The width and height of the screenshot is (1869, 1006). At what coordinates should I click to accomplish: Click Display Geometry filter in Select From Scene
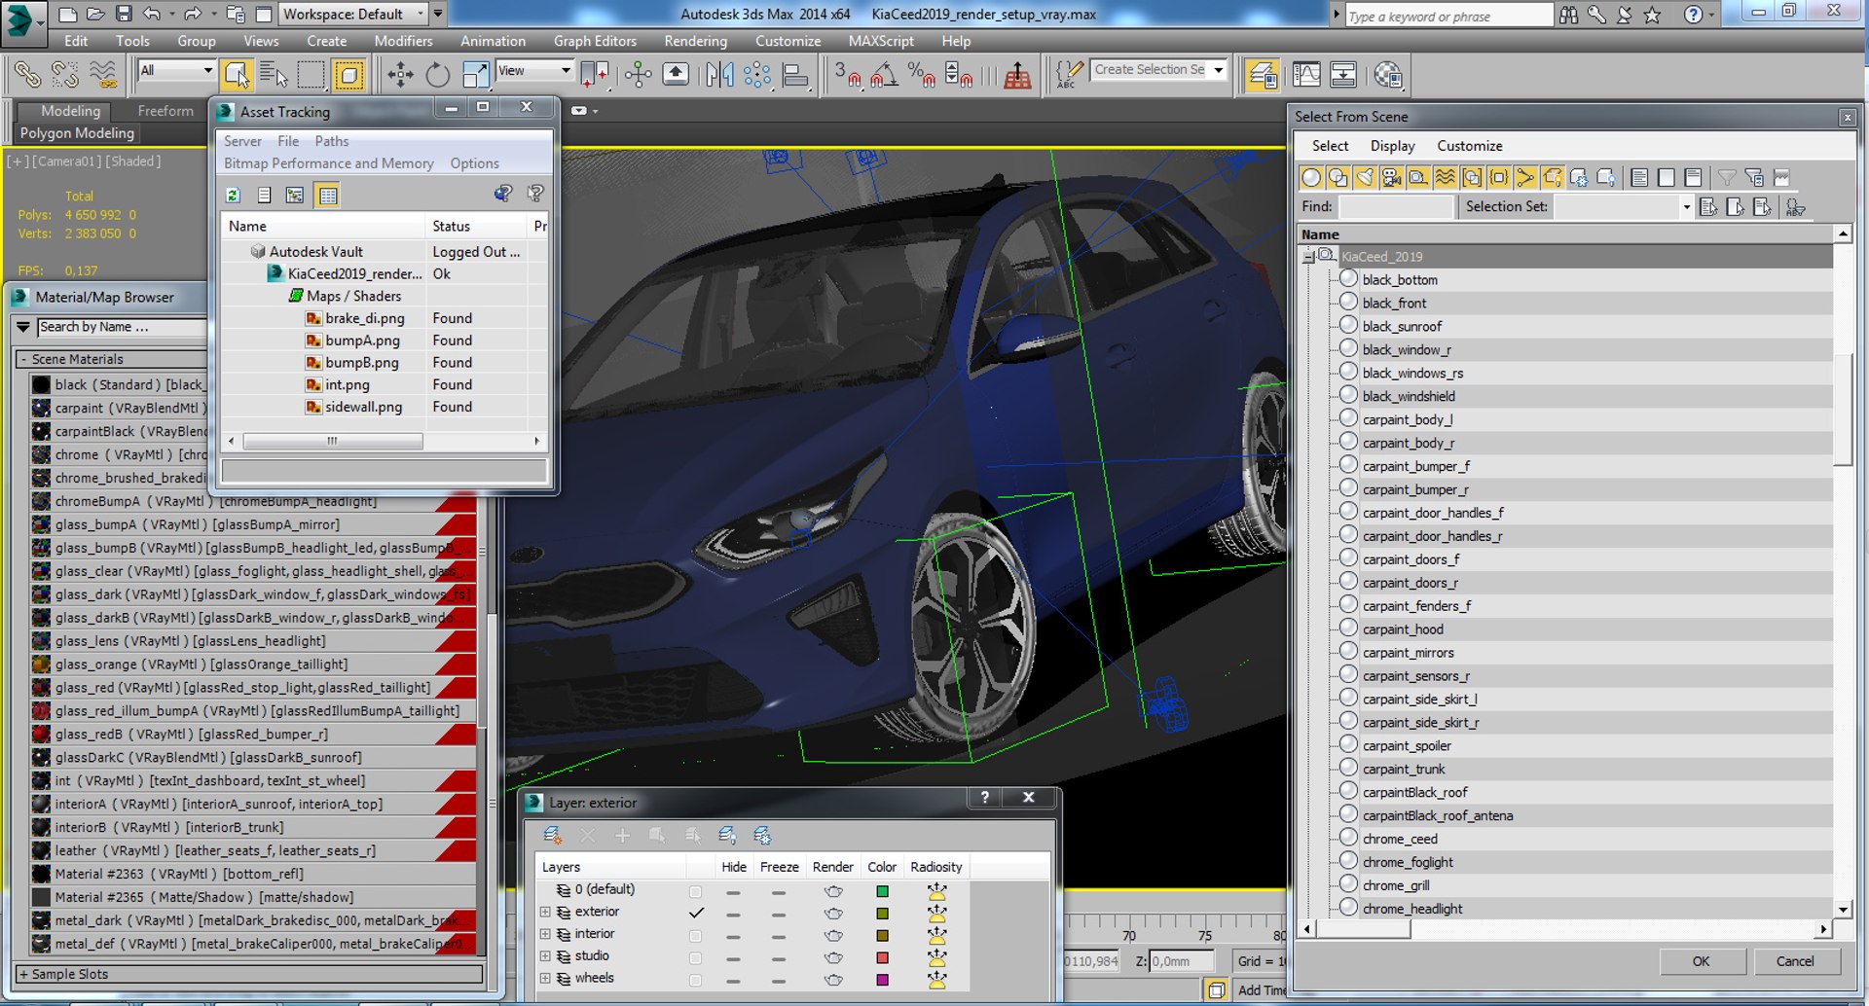coord(1311,177)
